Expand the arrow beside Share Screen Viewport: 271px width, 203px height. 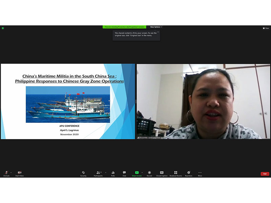(142, 172)
